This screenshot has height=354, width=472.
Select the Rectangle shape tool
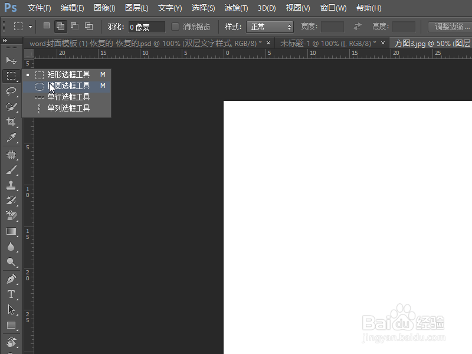[x=11, y=326]
